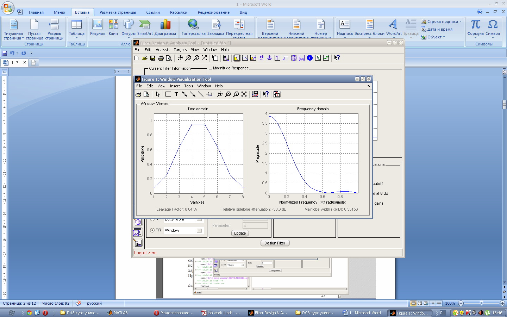
Task: Save session icon in Filter Design toolbar
Action: pyautogui.click(x=153, y=58)
